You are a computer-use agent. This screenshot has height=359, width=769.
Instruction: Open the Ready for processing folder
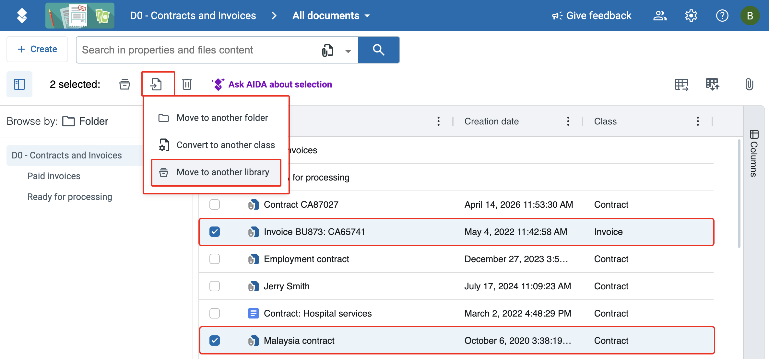(70, 197)
